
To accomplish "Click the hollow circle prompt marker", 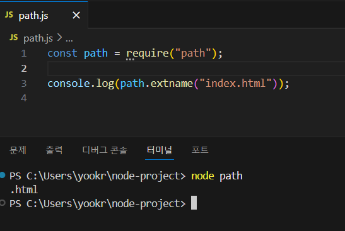I will point(3,203).
